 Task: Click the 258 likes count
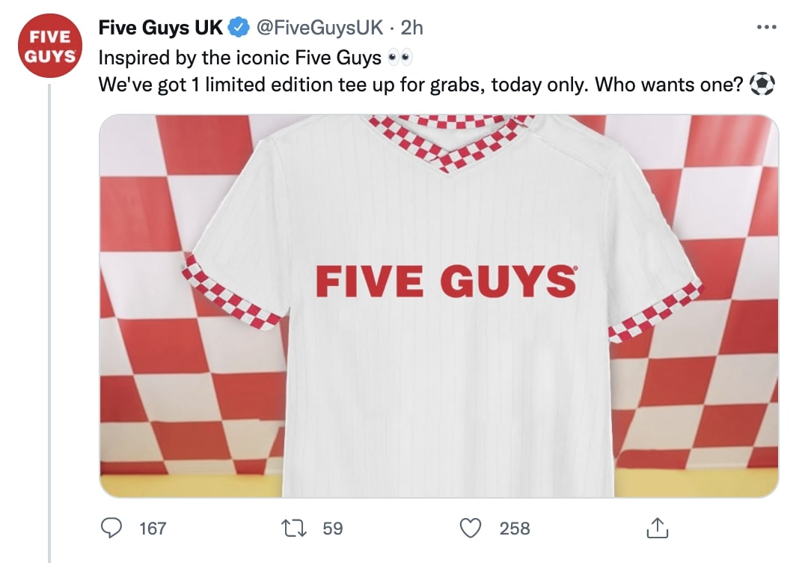pos(515,529)
